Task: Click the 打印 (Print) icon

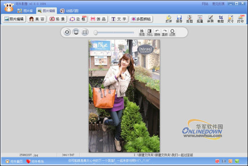Action: (x=240, y=19)
